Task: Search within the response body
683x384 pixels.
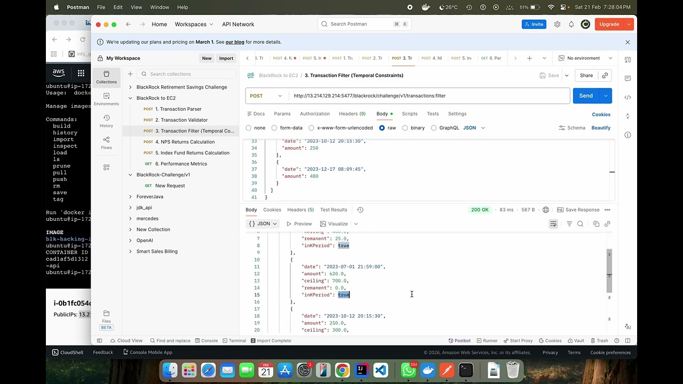Action: (581, 224)
